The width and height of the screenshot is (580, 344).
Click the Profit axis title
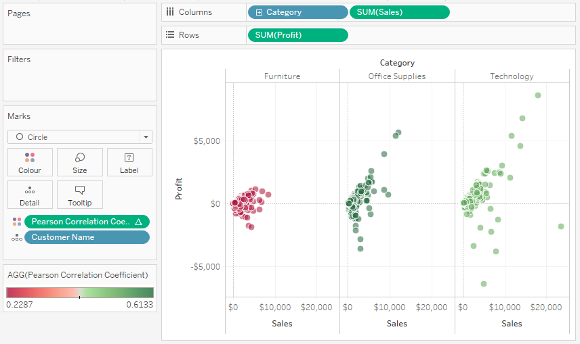179,189
